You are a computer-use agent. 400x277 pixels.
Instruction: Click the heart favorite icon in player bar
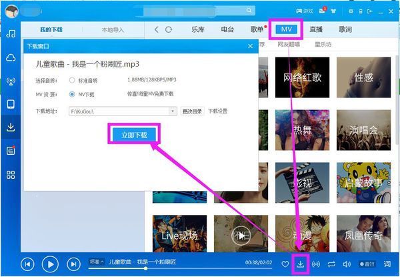click(x=285, y=264)
